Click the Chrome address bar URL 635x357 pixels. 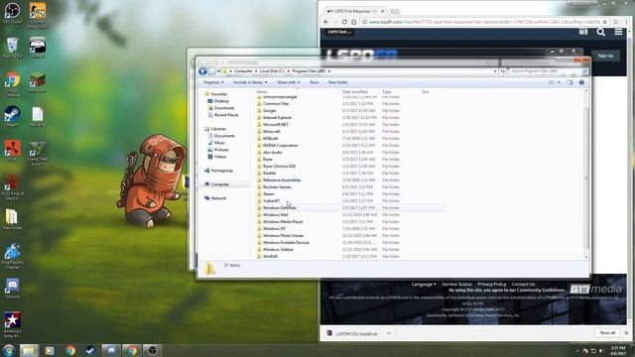[x=484, y=22]
